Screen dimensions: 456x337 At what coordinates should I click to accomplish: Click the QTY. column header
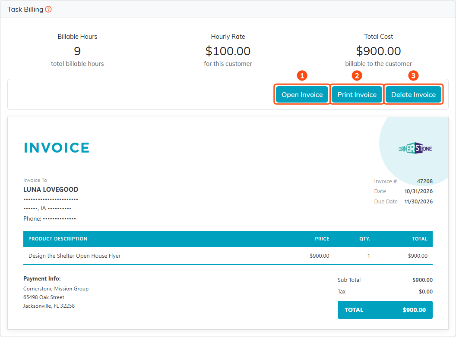(x=365, y=239)
